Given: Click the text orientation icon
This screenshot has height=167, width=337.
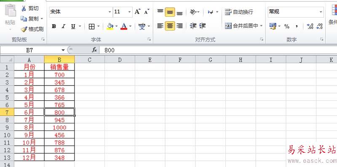Looking at the screenshot, I should pyautogui.click(x=193, y=12).
